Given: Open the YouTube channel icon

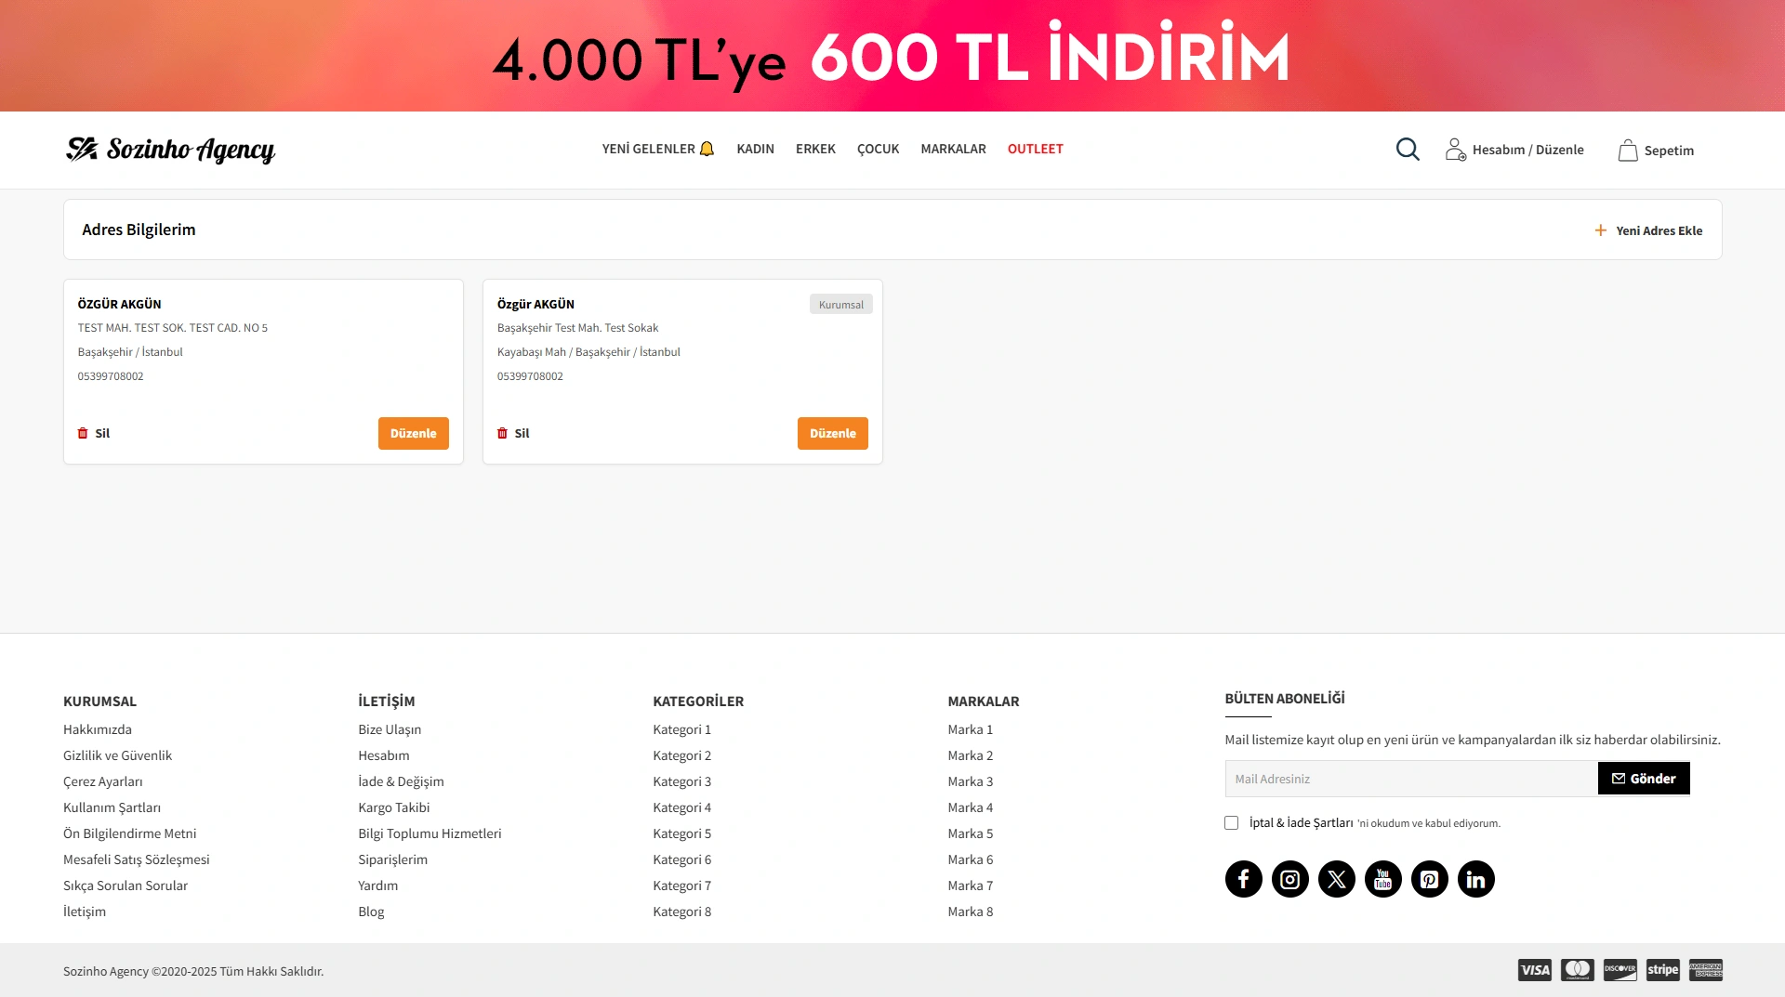Looking at the screenshot, I should pos(1382,878).
